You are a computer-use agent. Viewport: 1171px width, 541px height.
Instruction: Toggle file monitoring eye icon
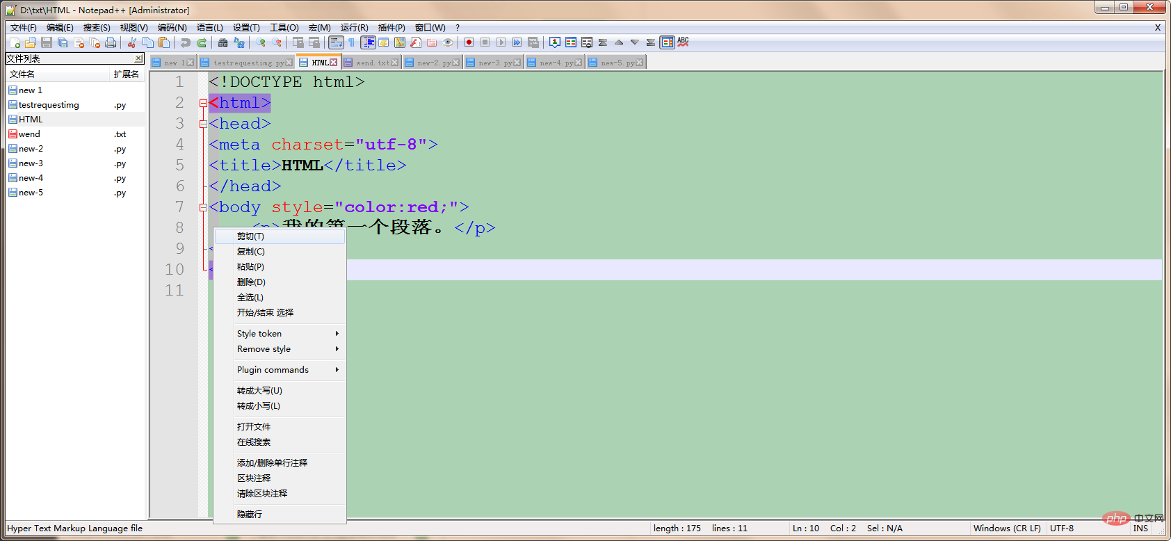click(447, 42)
